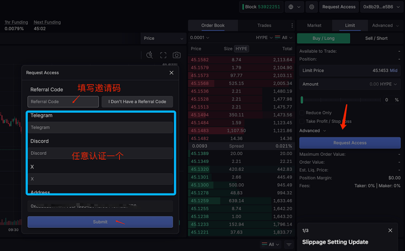This screenshot has height=251, width=405.
Task: Take a chart snapshot with the camera icon
Action: [177, 55]
